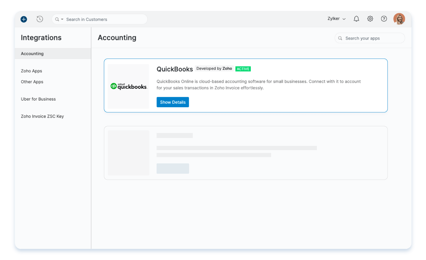Image resolution: width=426 pixels, height=260 pixels.
Task: Click the Search your apps input field
Action: [x=369, y=38]
